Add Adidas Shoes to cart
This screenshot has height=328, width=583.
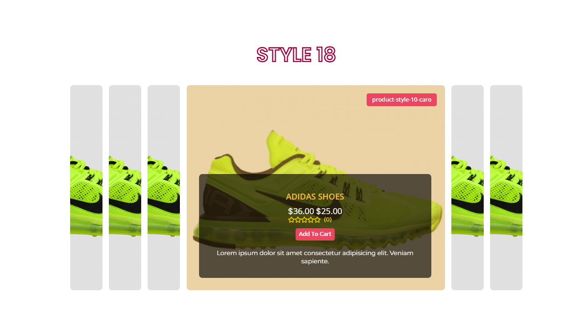(315, 234)
